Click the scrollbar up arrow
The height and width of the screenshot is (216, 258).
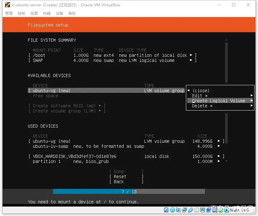pyautogui.click(x=226, y=40)
